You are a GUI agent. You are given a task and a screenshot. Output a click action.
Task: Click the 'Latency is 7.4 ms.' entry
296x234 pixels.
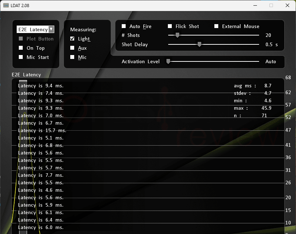[41, 93]
